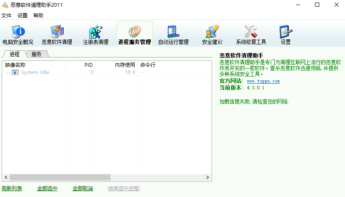
Task: Switch to the 服务 tab
Action: 37,54
